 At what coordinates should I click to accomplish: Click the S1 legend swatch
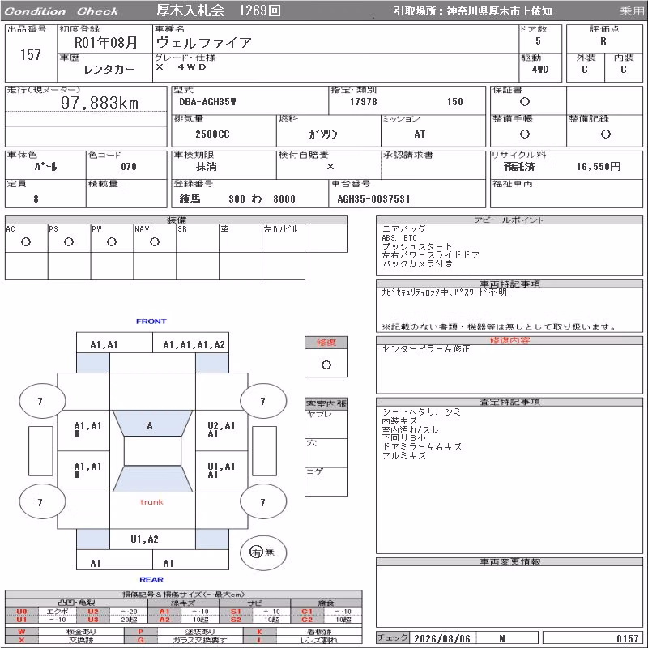[x=236, y=612]
